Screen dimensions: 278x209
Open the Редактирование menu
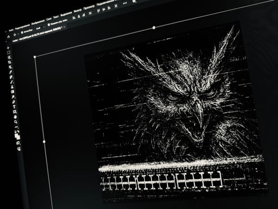point(23,26)
